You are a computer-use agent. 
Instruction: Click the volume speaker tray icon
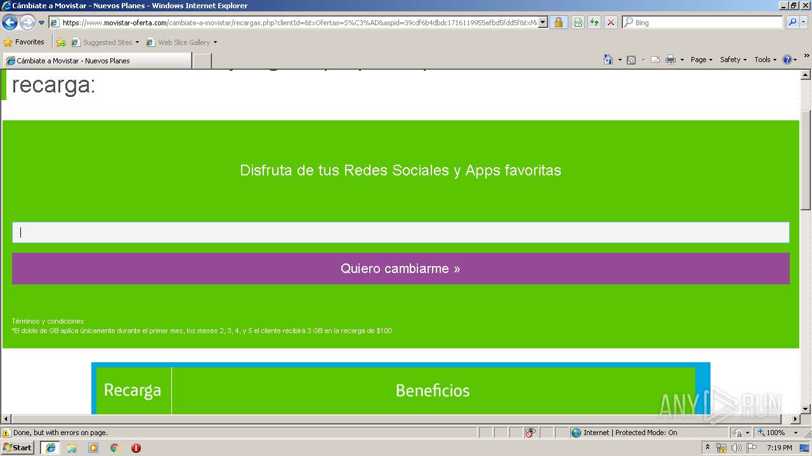click(x=736, y=448)
